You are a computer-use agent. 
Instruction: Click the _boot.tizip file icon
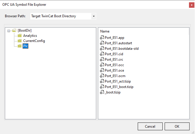click(x=102, y=92)
